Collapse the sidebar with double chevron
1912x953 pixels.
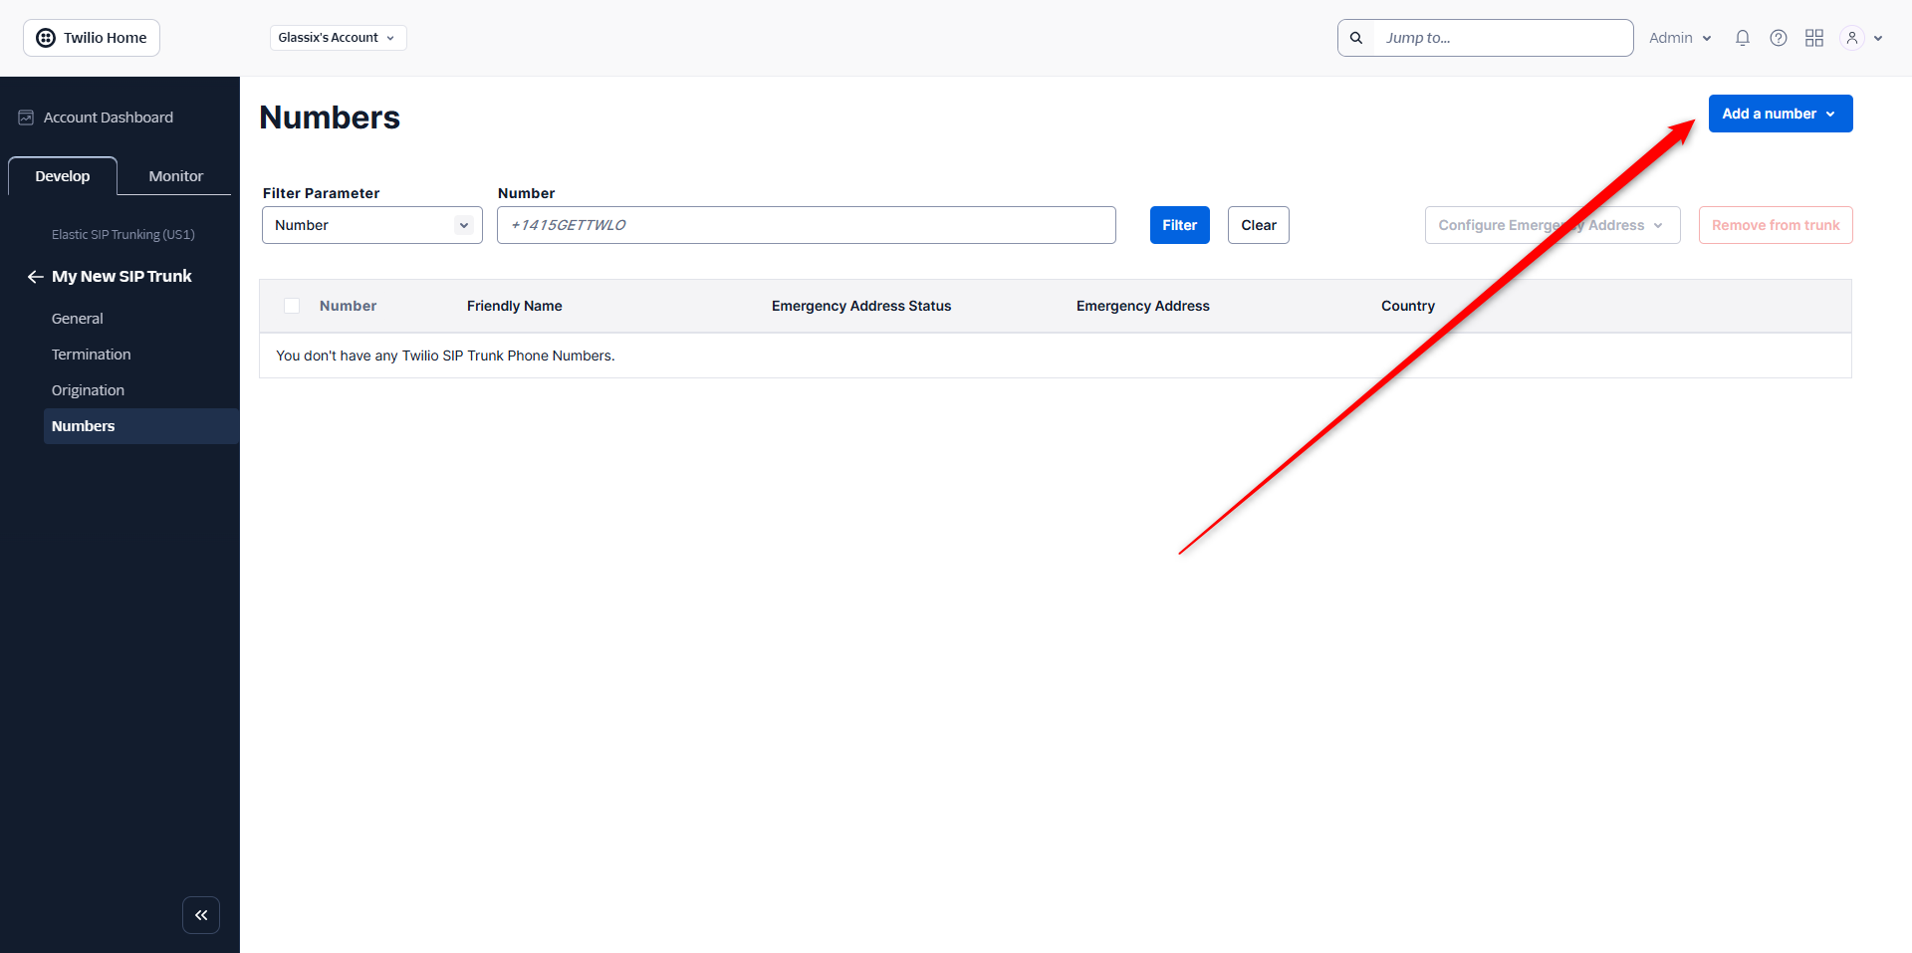click(201, 915)
